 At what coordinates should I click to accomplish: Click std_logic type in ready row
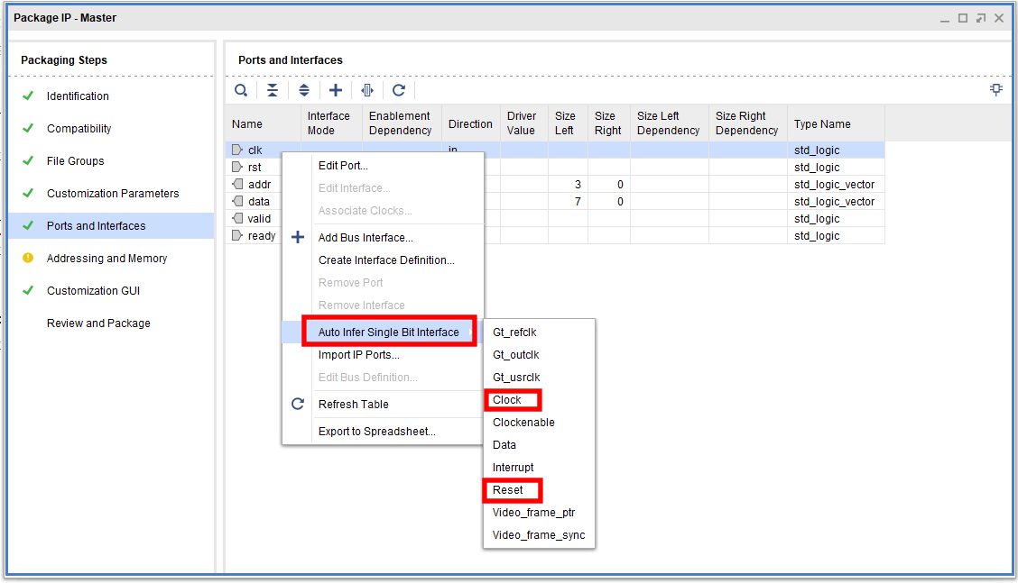point(817,235)
